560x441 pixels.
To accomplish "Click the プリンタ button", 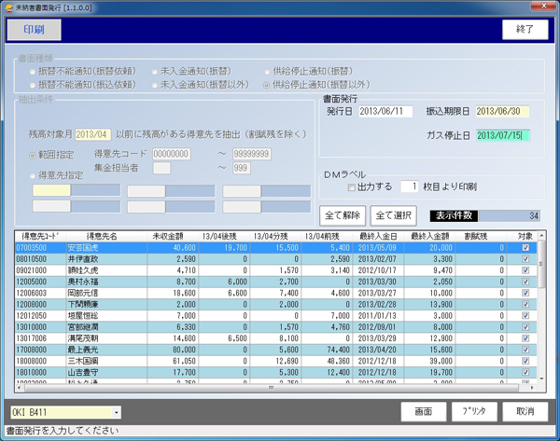I will click(468, 411).
